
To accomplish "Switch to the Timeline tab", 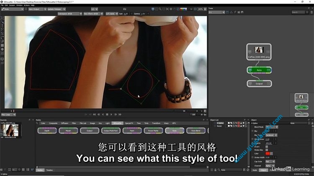I will tap(49, 170).
